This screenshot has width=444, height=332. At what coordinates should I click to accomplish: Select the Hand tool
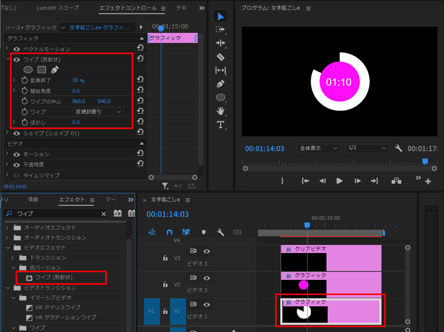pyautogui.click(x=220, y=111)
